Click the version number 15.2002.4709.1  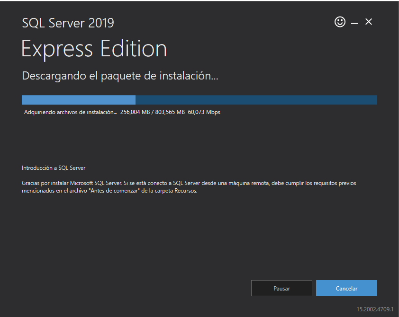[375, 309]
